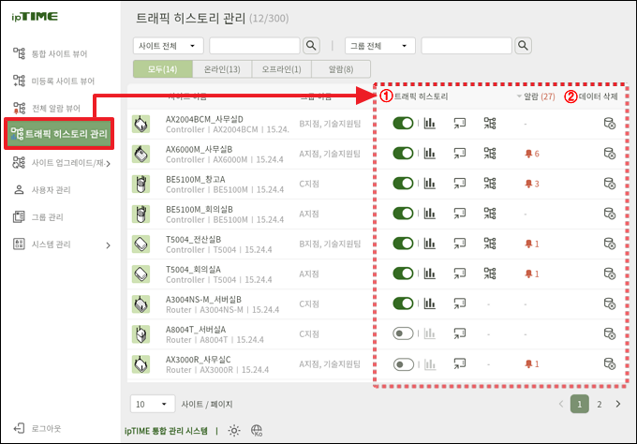Turn on traffic history for AX3000R_사무실C
The width and height of the screenshot is (637, 444).
(x=403, y=363)
